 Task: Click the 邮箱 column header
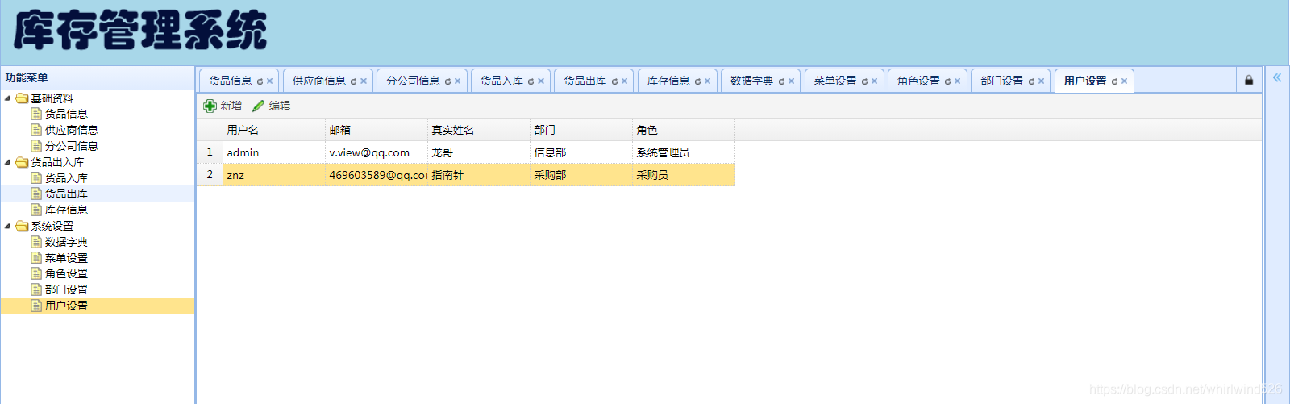(377, 130)
